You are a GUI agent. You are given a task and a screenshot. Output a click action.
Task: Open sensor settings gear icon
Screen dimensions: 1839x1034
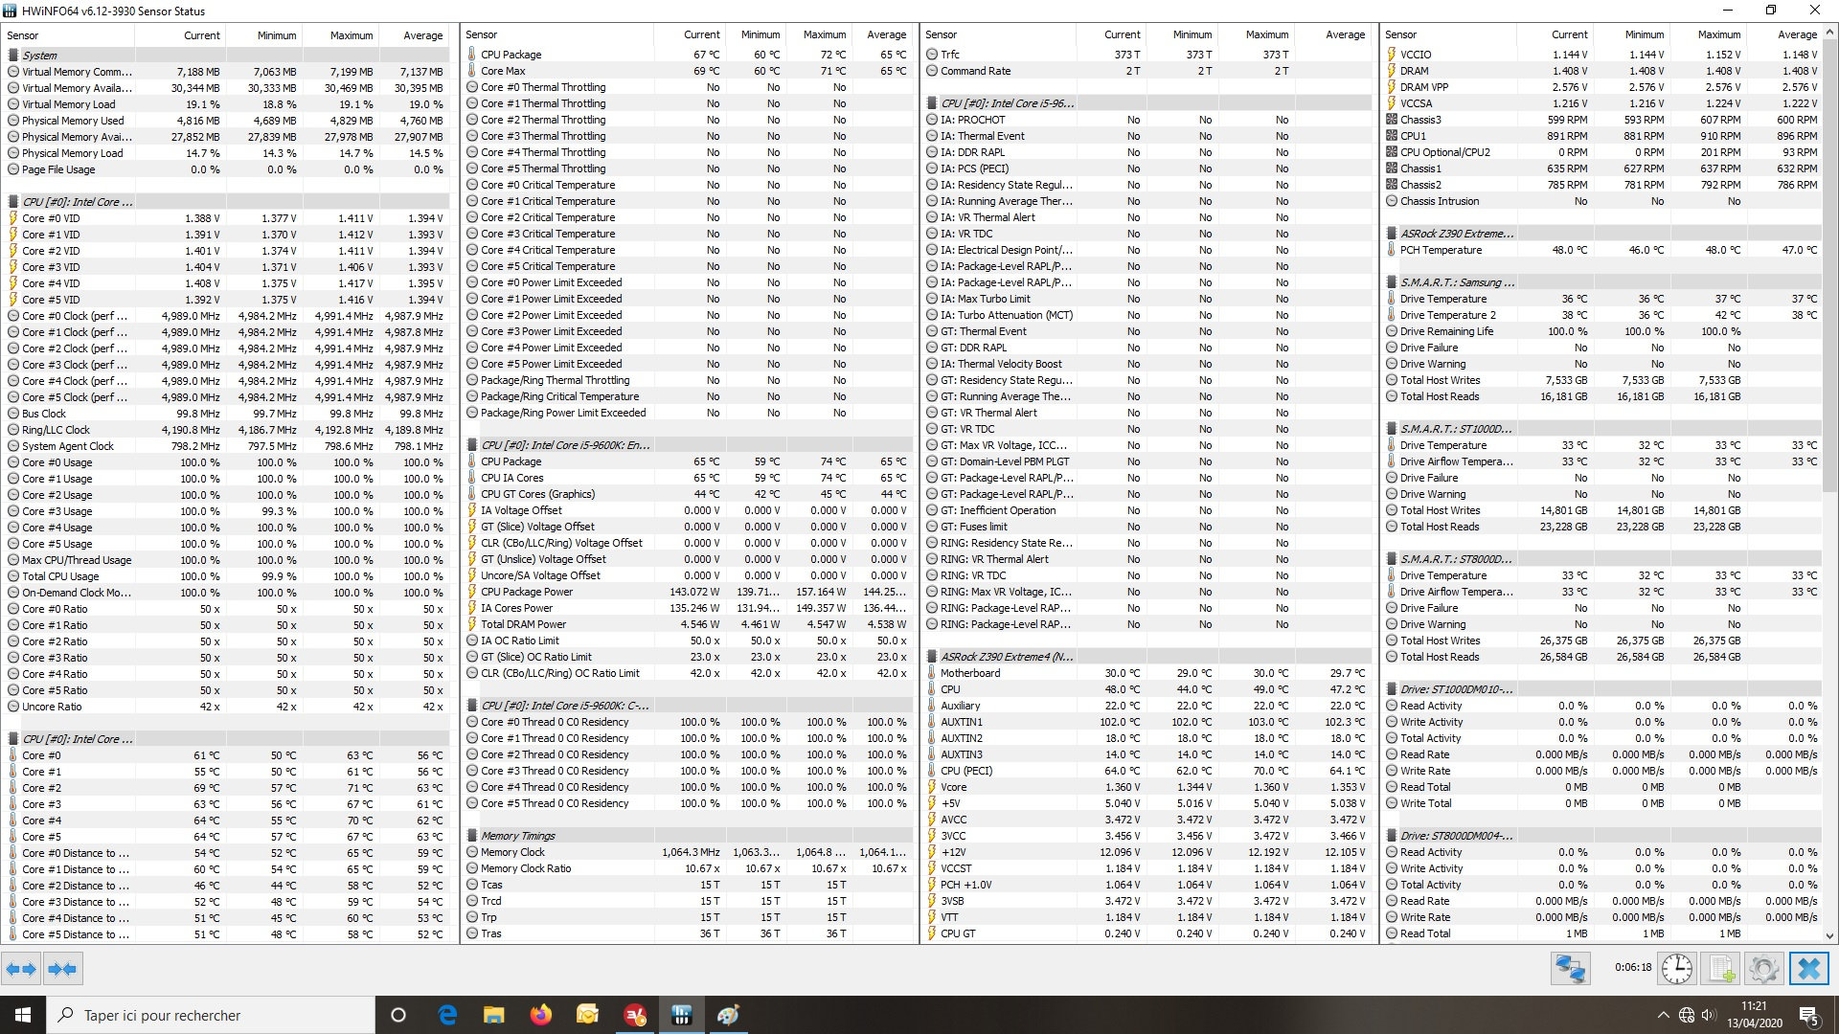1763,969
